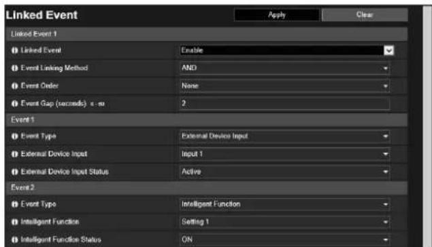Open the External Device Input Status dropdown
This screenshot has height=247, width=432.
pos(284,172)
